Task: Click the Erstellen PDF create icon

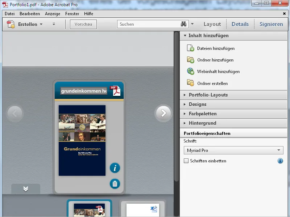Action: (x=11, y=24)
